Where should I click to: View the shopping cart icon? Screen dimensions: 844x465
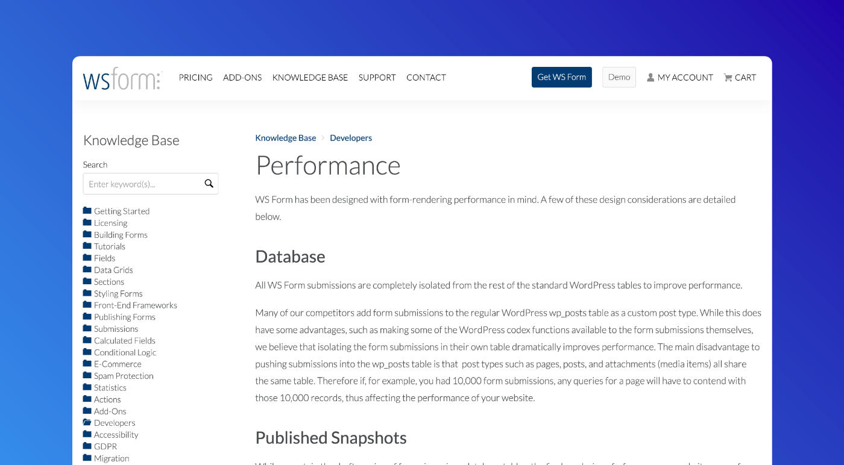coord(727,77)
